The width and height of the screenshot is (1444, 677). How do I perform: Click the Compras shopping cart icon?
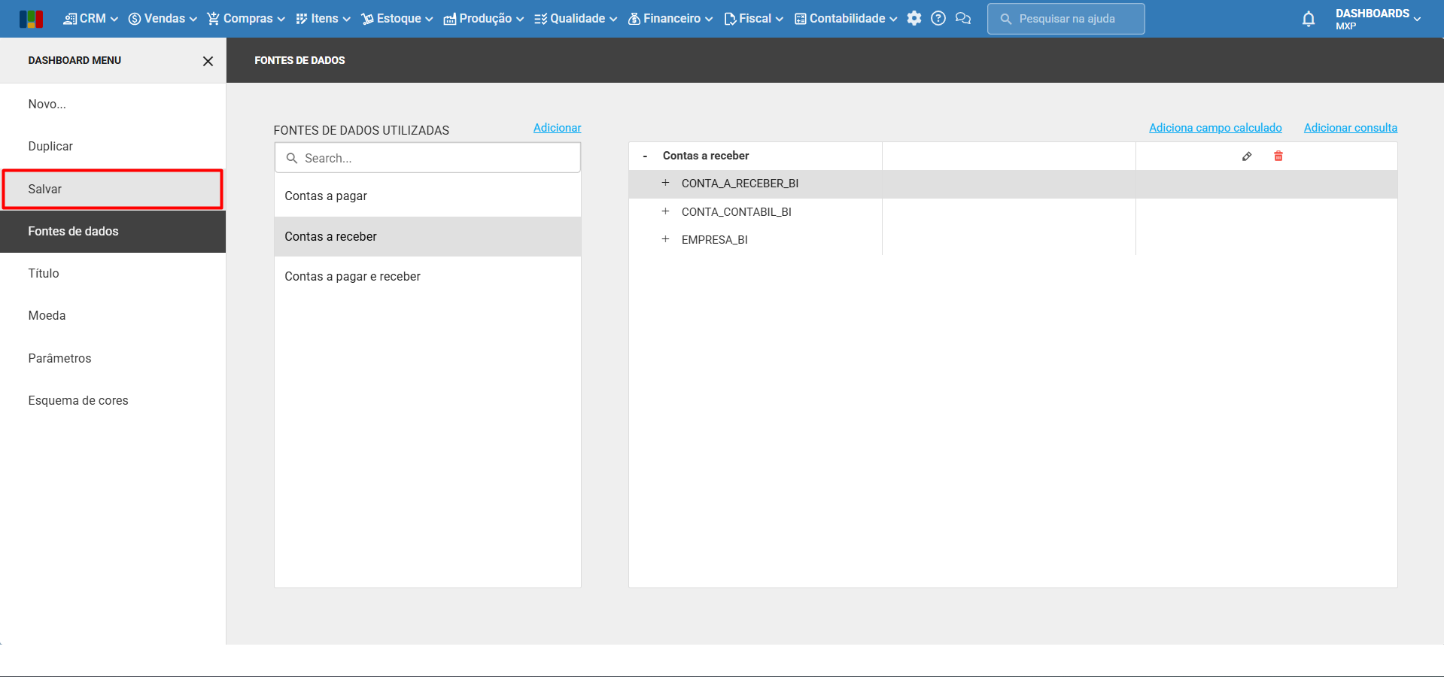[214, 19]
